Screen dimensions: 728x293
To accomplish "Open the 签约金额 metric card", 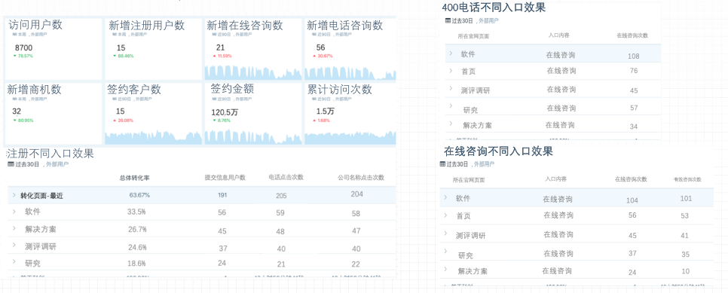I will pyautogui.click(x=253, y=114).
